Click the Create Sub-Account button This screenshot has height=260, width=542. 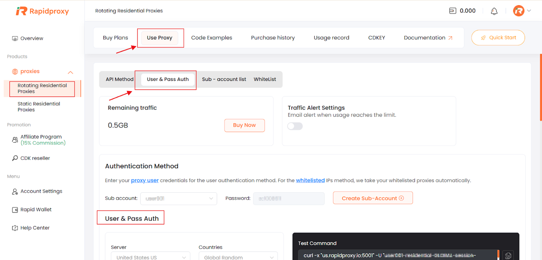[x=372, y=198]
